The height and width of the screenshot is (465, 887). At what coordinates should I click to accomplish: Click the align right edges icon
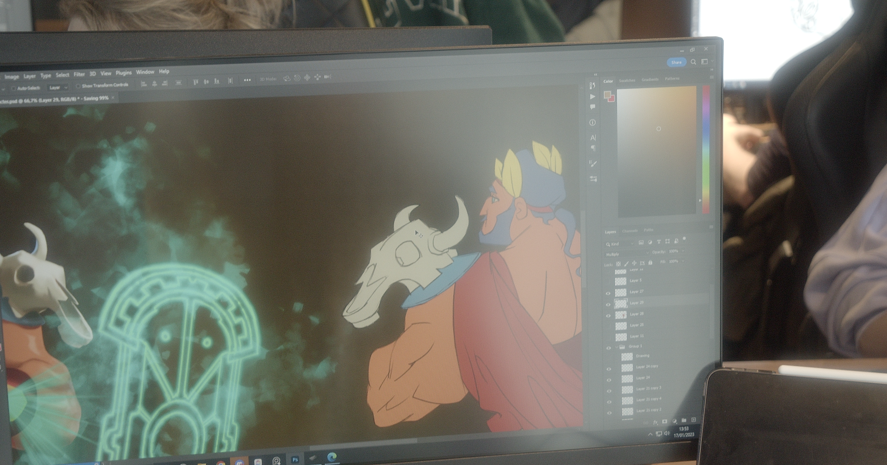tap(165, 83)
